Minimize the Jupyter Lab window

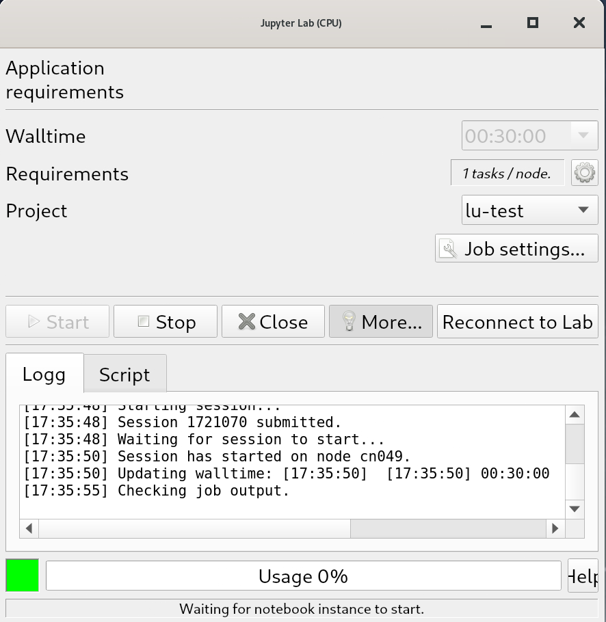[x=486, y=24]
